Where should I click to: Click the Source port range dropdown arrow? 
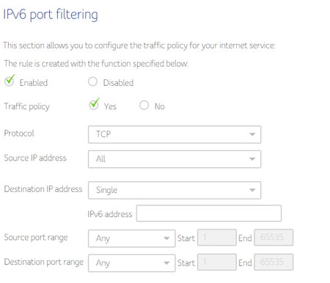[x=166, y=238]
